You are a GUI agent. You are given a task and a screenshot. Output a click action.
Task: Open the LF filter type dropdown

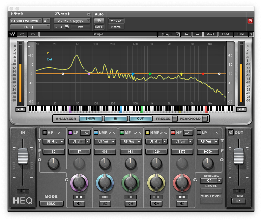coord(79,142)
